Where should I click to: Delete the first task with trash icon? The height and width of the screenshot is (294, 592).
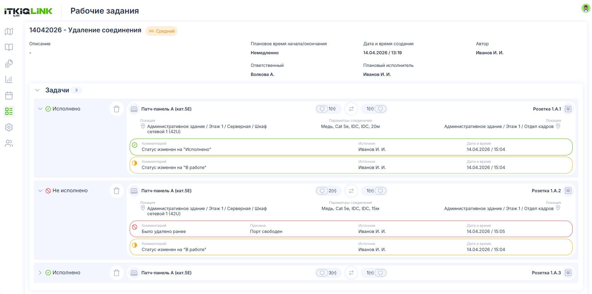point(116,109)
